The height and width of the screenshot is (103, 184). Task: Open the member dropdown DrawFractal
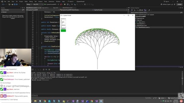point(110,10)
